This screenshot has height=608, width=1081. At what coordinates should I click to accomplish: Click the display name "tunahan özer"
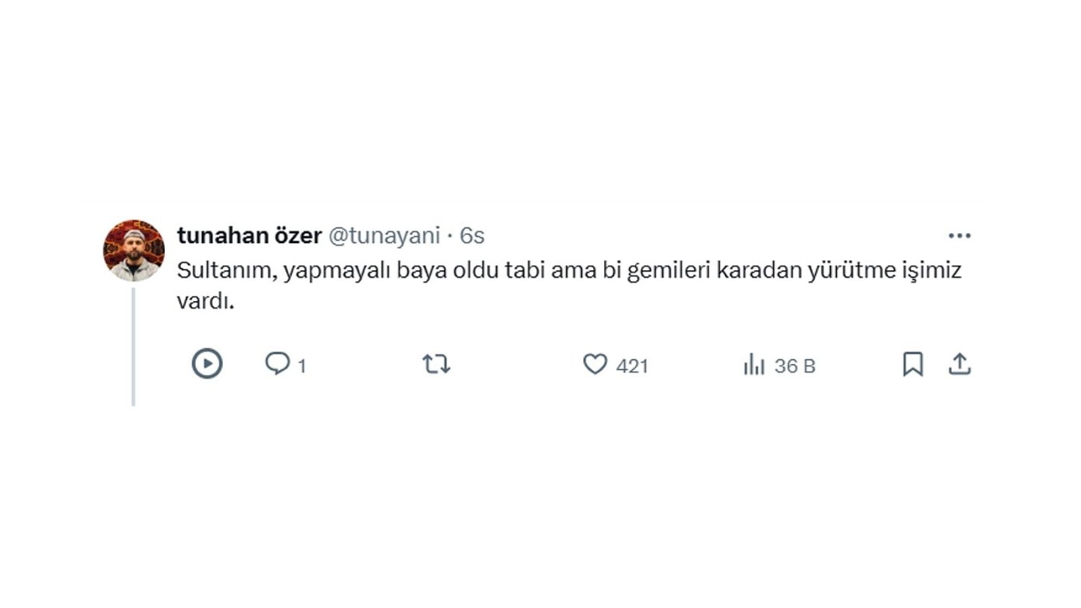click(249, 236)
